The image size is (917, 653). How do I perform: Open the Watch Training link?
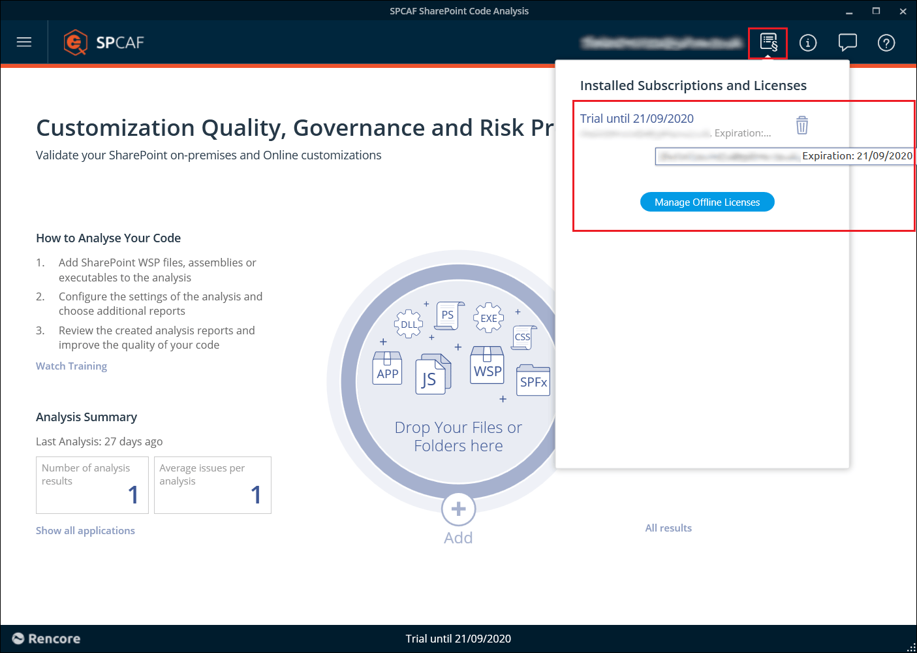71,366
